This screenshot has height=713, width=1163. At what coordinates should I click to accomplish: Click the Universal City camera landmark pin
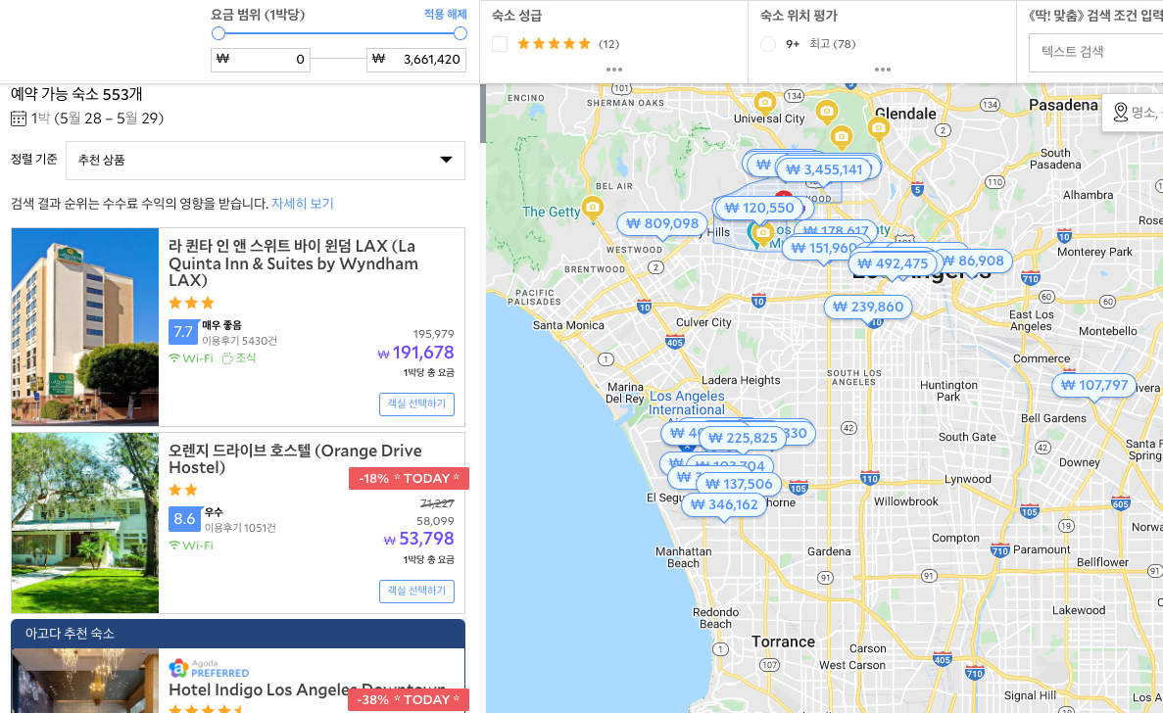pyautogui.click(x=764, y=102)
